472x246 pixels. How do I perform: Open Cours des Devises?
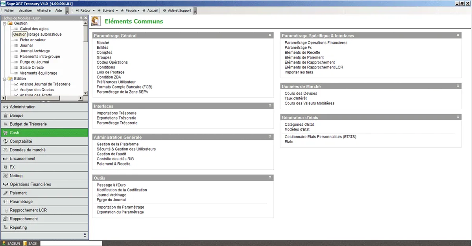(x=301, y=93)
